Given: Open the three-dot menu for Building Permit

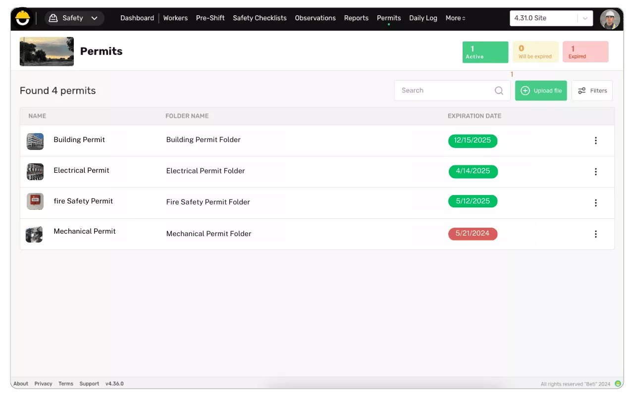Looking at the screenshot, I should (x=595, y=141).
